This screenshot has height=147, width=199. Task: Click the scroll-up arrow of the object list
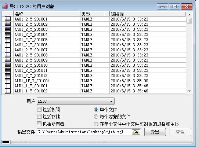189,15
